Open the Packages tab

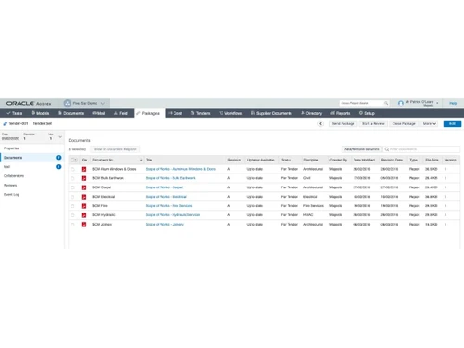(149, 113)
